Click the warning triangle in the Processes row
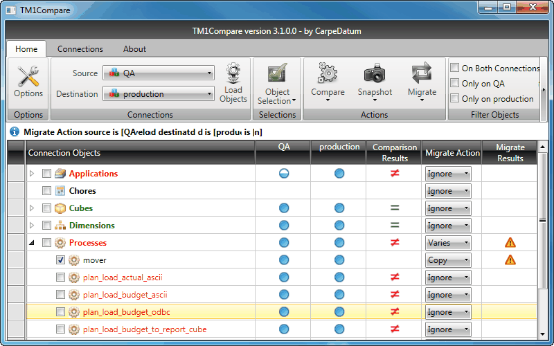This screenshot has height=346, width=554. pos(510,243)
